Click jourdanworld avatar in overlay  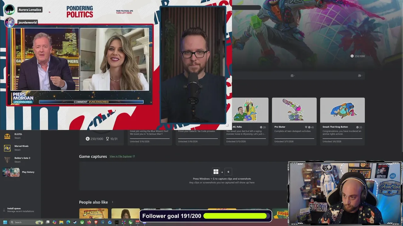pyautogui.click(x=9, y=23)
